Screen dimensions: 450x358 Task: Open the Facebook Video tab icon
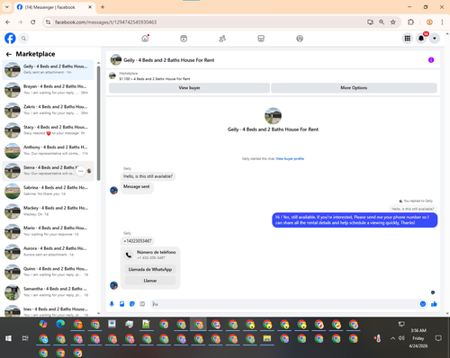184,39
